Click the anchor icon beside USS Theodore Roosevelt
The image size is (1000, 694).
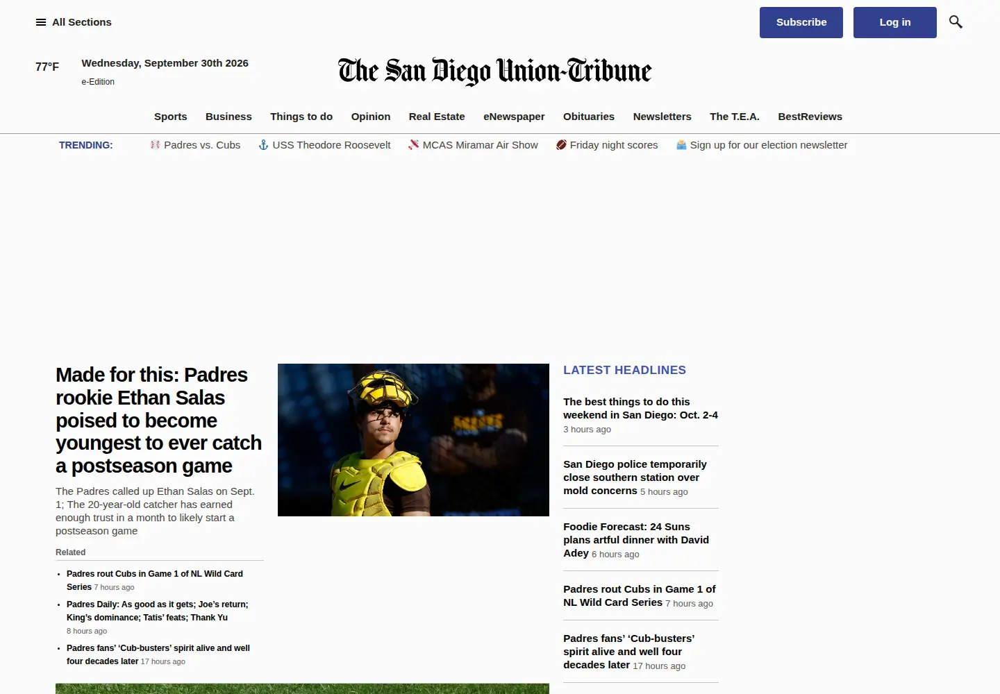click(x=263, y=145)
